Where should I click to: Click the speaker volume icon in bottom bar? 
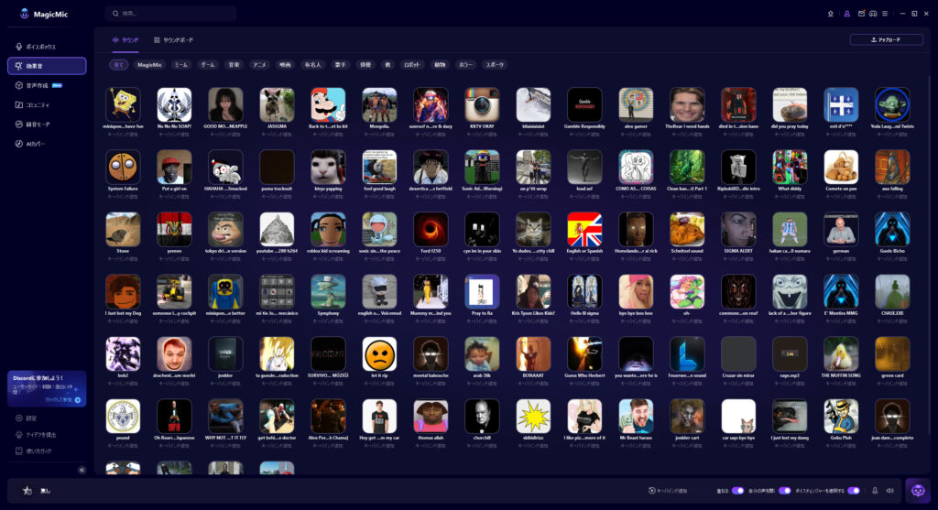(x=889, y=491)
